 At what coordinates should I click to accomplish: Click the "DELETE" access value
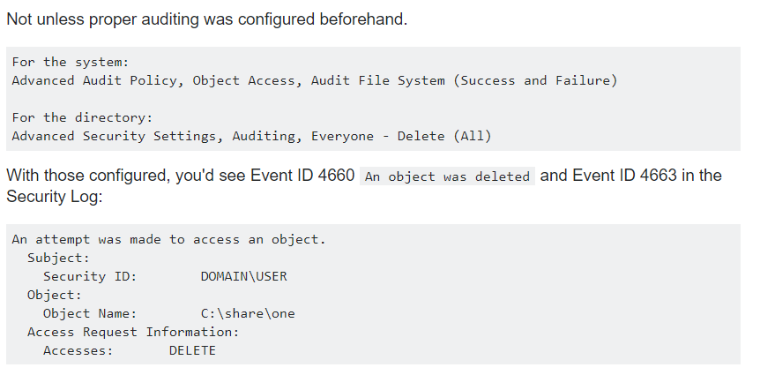(x=192, y=351)
